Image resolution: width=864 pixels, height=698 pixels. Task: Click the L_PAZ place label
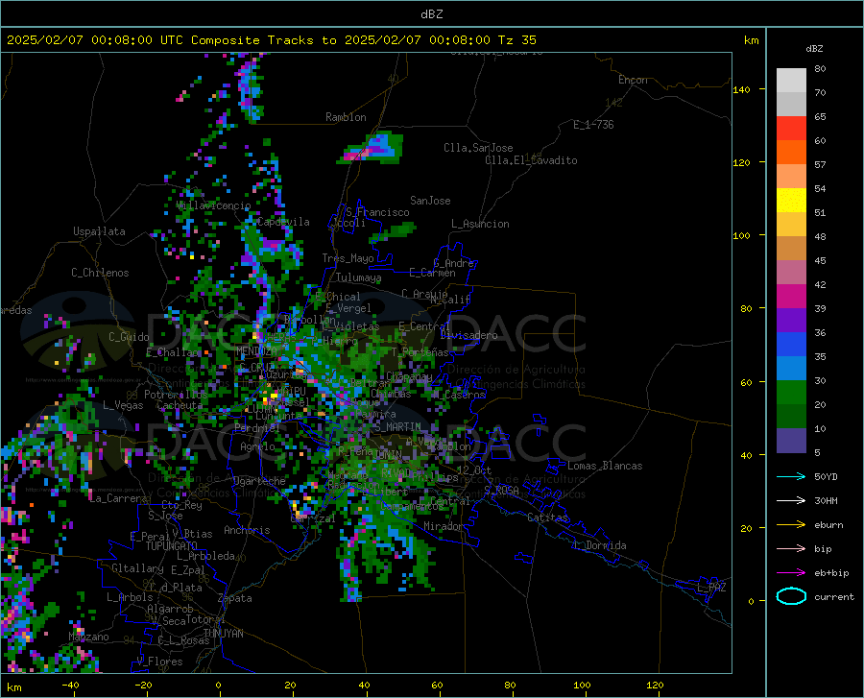point(711,588)
